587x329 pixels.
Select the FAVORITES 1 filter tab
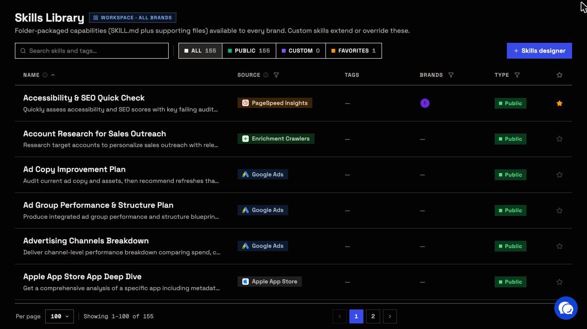(354, 51)
